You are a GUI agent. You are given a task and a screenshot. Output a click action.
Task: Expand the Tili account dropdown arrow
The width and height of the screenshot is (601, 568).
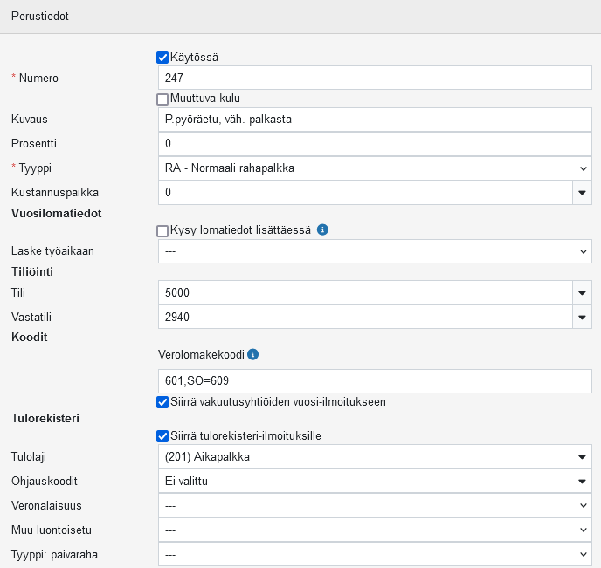click(x=582, y=292)
